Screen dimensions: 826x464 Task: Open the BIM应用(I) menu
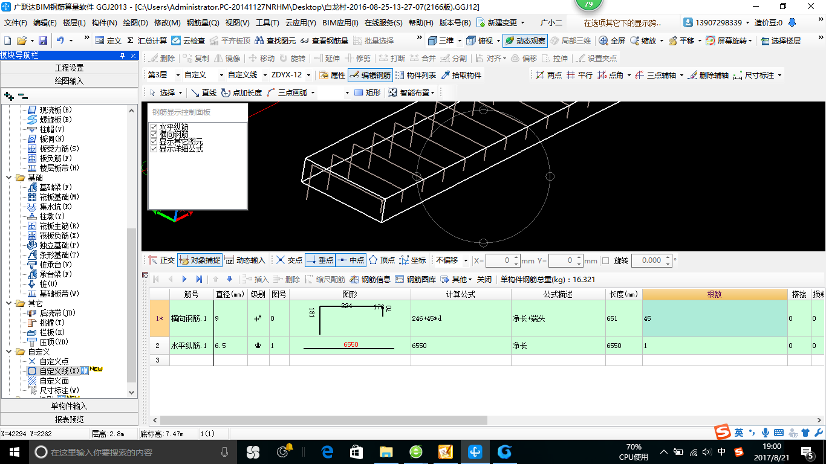tap(340, 23)
